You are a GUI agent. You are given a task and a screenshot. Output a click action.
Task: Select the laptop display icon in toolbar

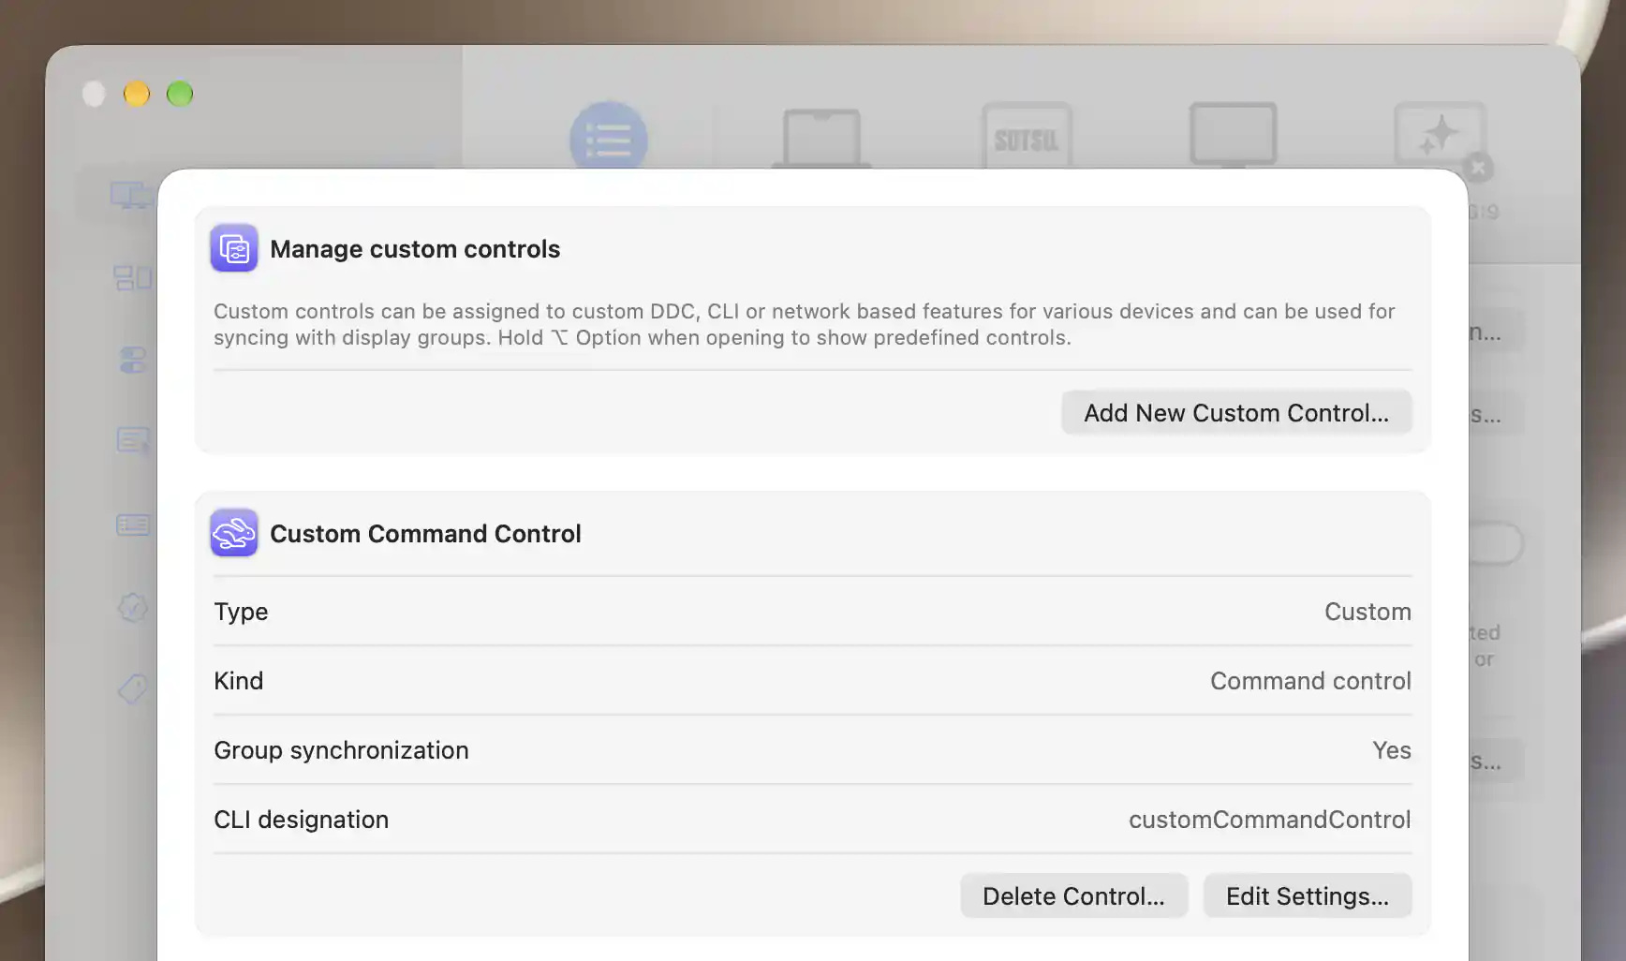coord(821,138)
